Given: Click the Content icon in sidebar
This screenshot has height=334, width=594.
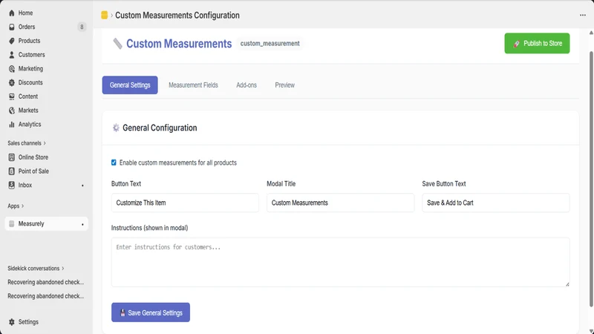Looking at the screenshot, I should pos(12,96).
